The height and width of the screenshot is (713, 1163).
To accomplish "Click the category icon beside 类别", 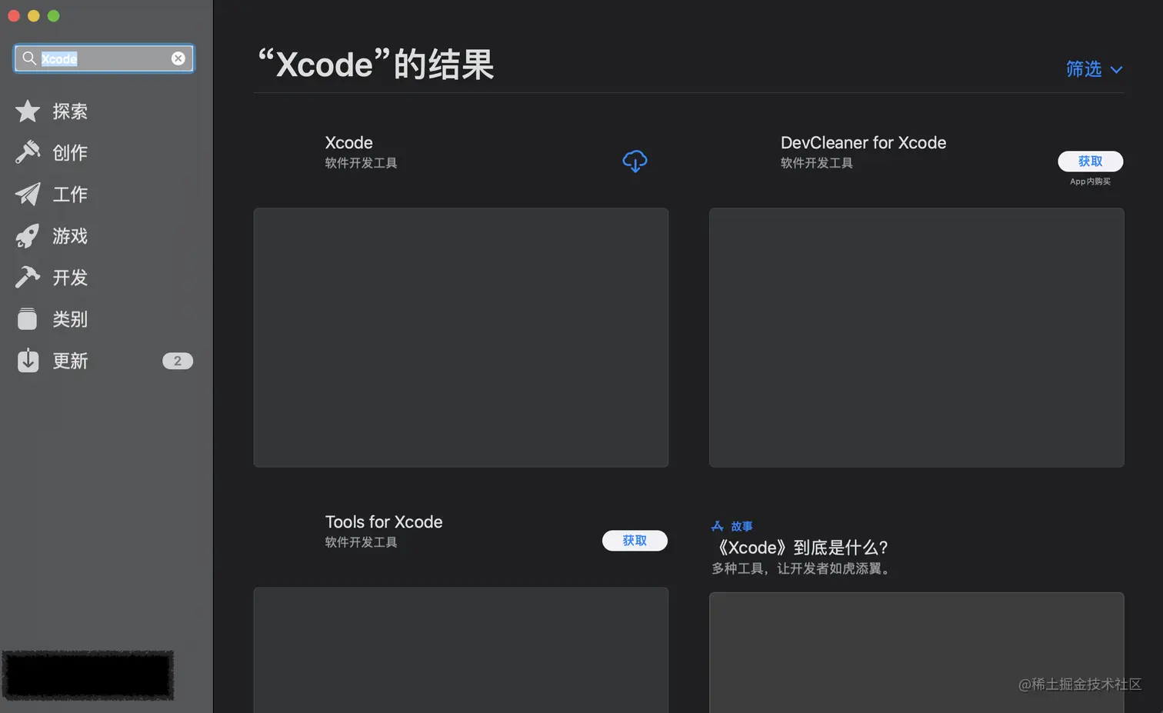I will 28,318.
